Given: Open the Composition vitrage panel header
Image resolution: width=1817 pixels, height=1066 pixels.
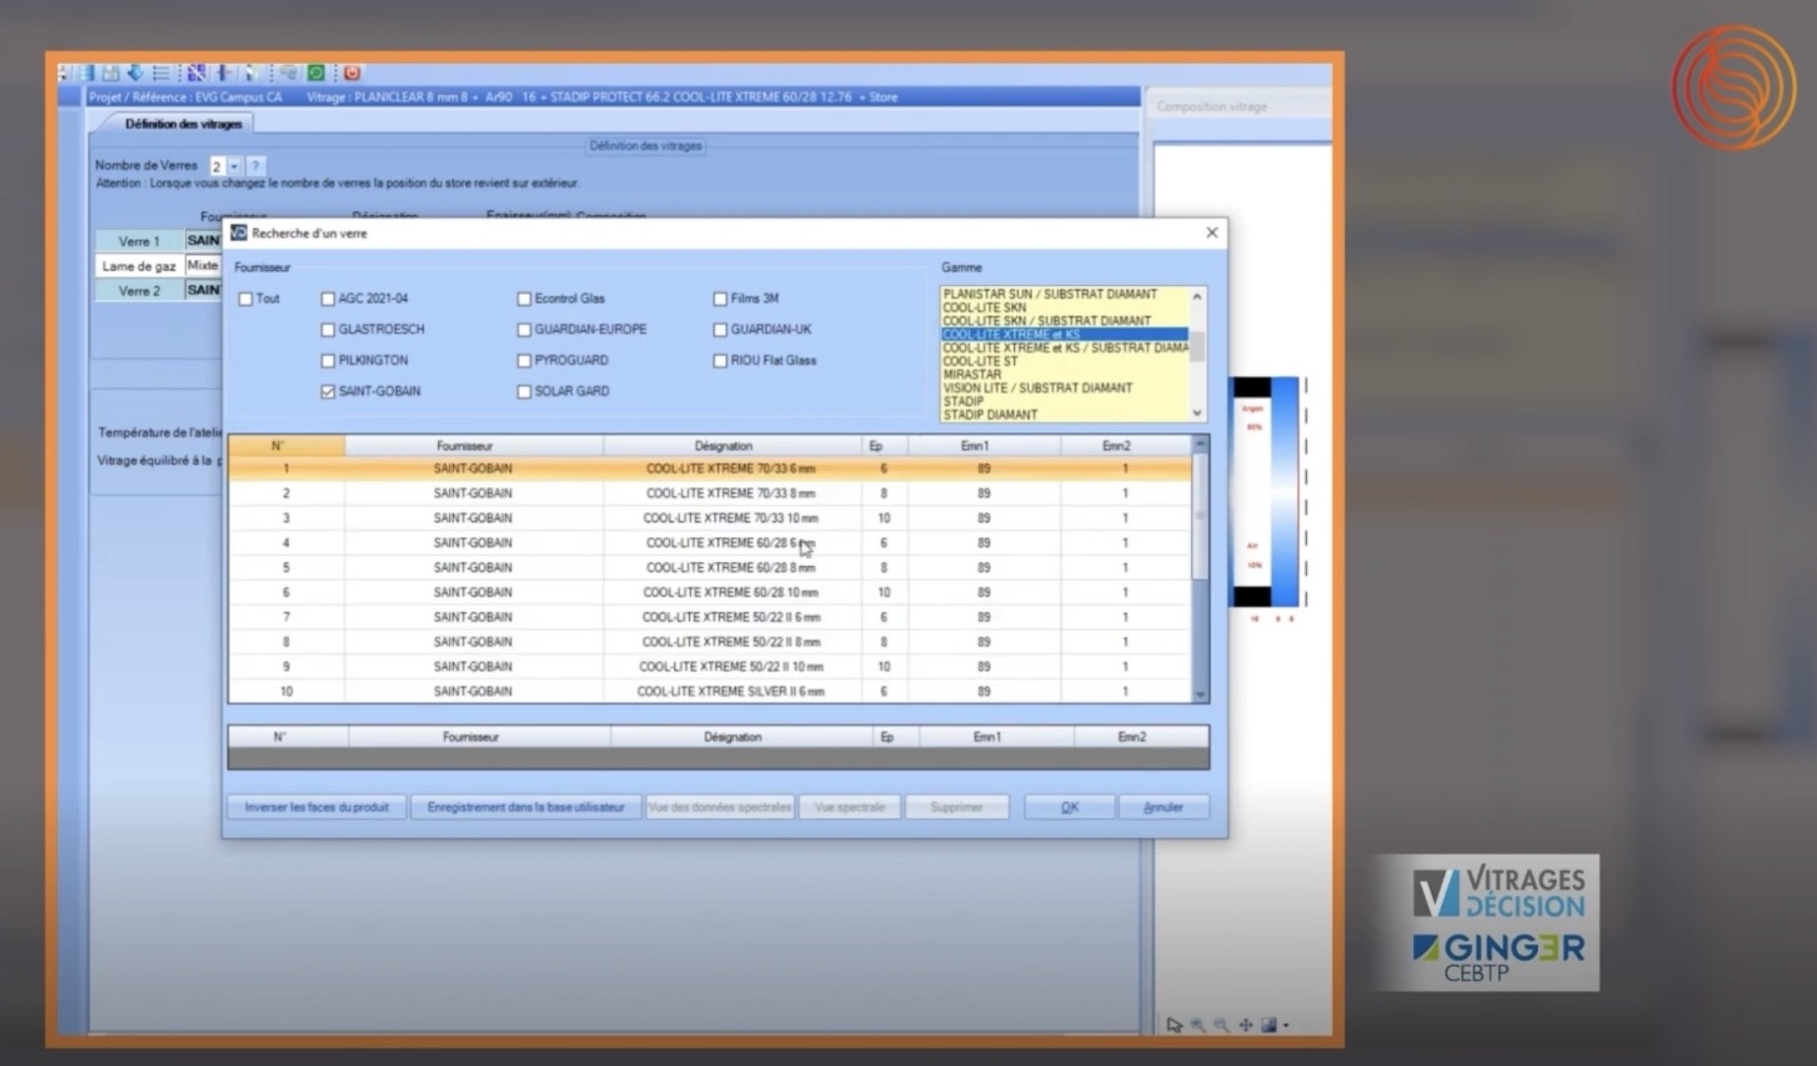Looking at the screenshot, I should (x=1212, y=106).
